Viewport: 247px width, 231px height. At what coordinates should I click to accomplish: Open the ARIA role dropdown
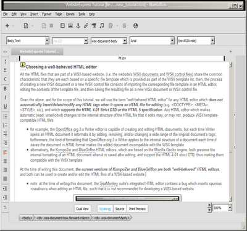(212, 41)
